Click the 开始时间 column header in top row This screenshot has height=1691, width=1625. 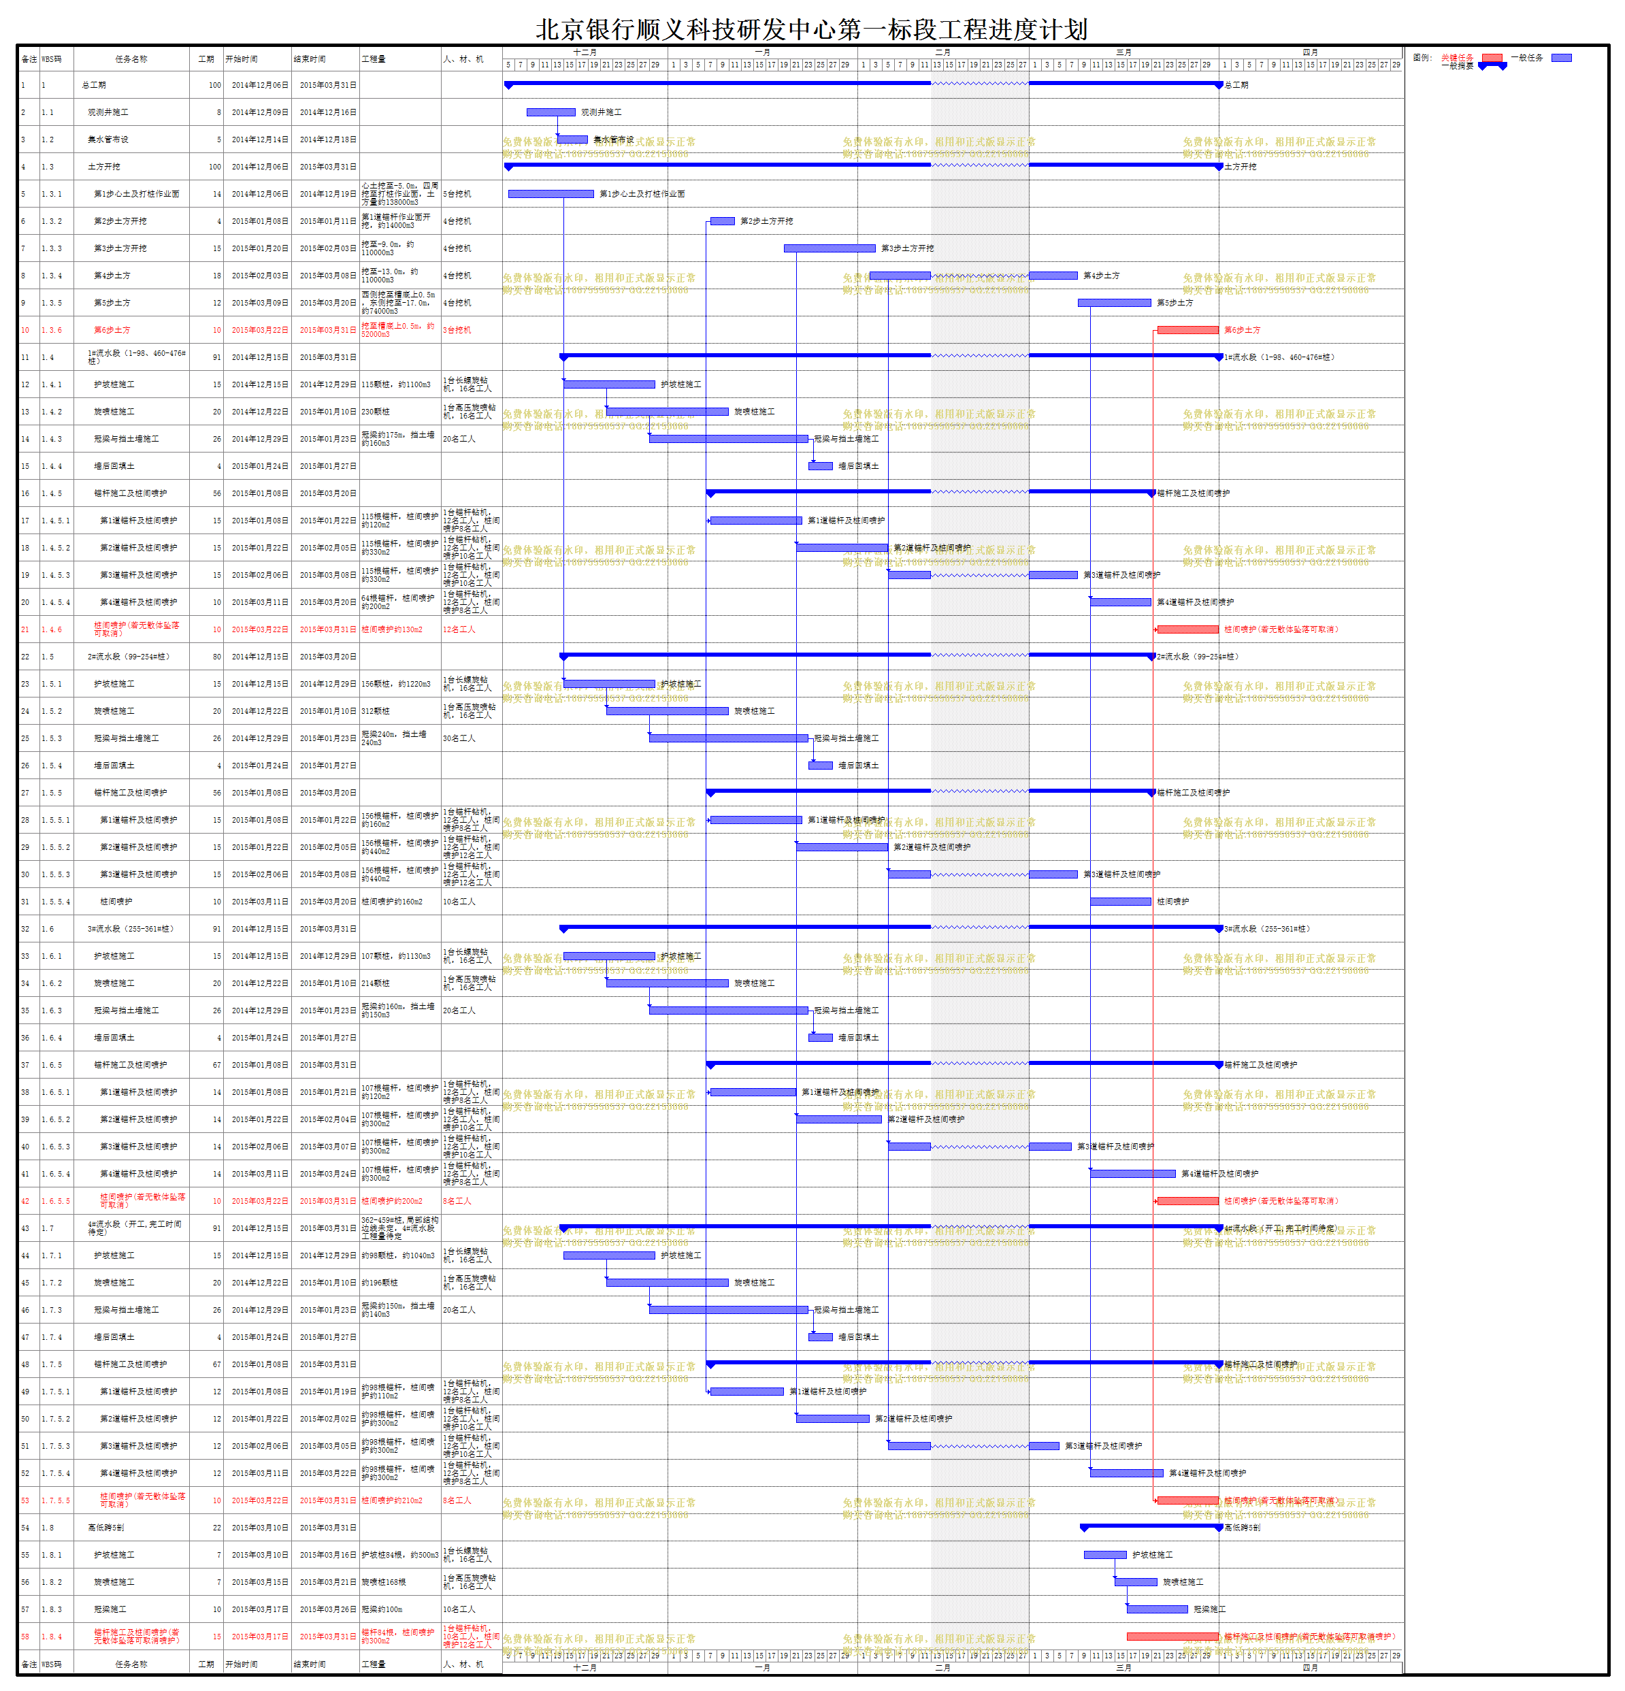[x=241, y=59]
